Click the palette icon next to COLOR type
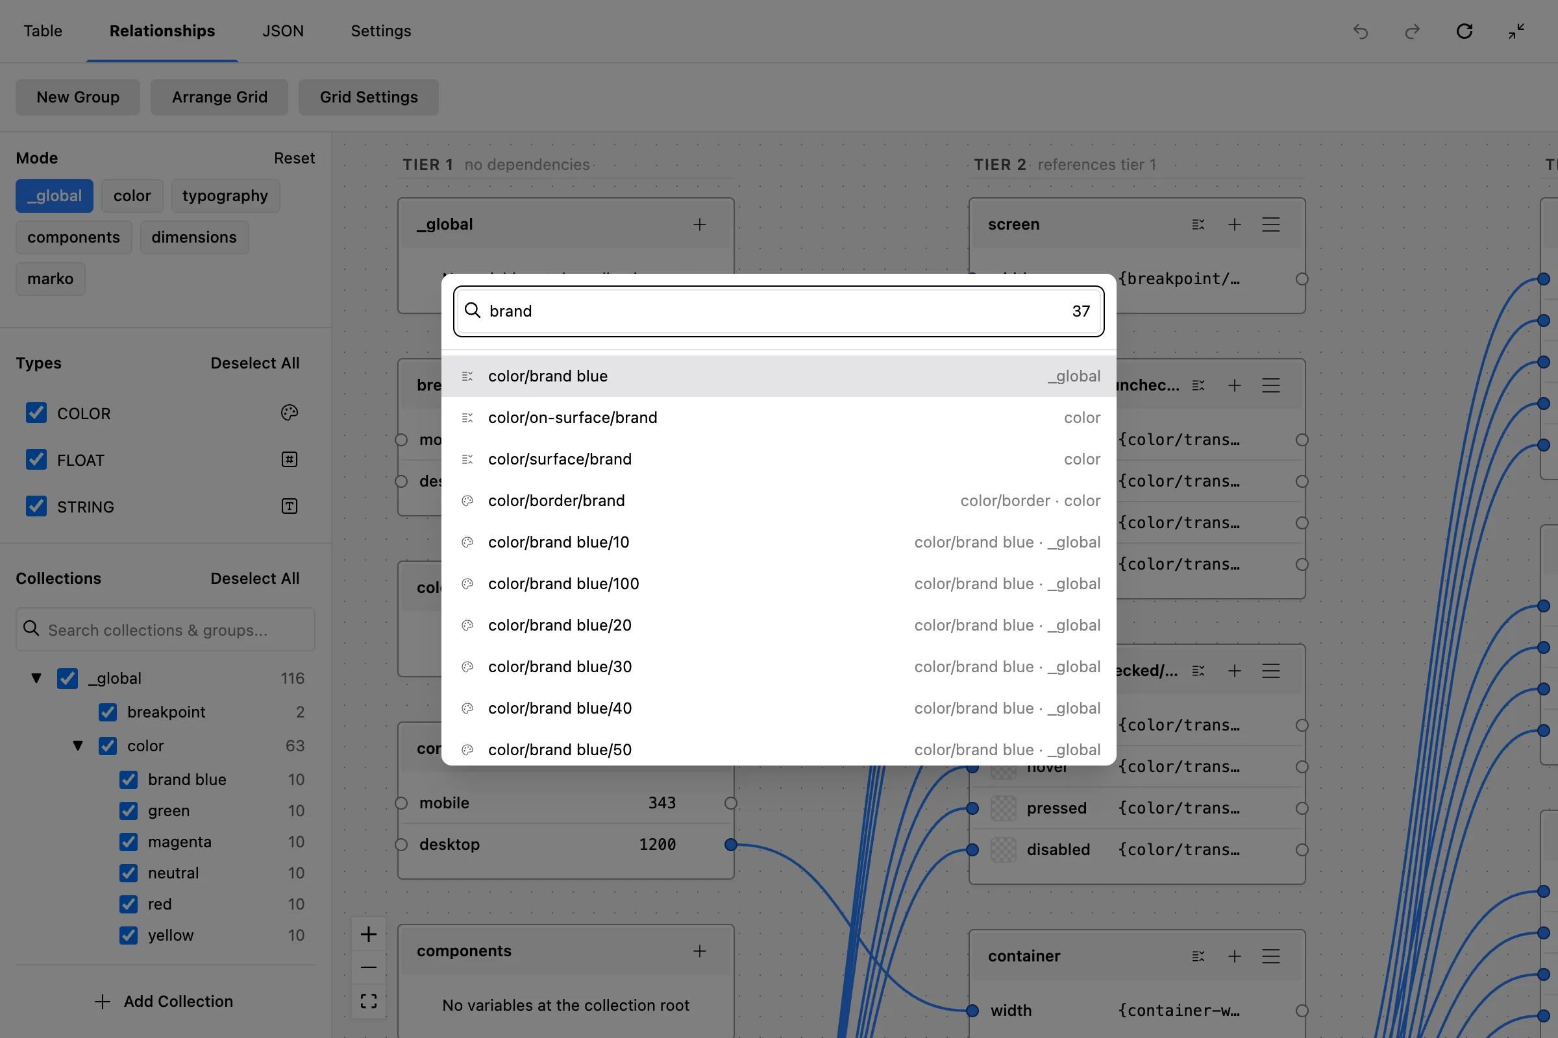 tap(290, 413)
